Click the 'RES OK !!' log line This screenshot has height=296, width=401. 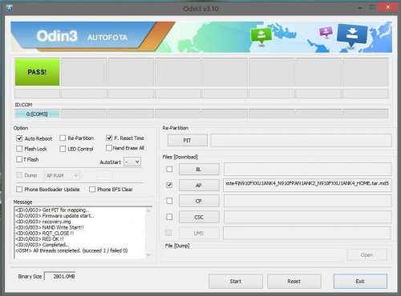coord(39,238)
